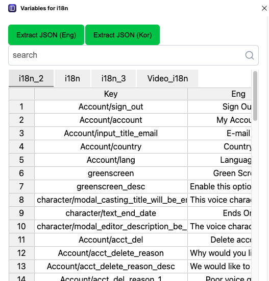
Task: Click the search magnifier icon
Action: pos(250,55)
